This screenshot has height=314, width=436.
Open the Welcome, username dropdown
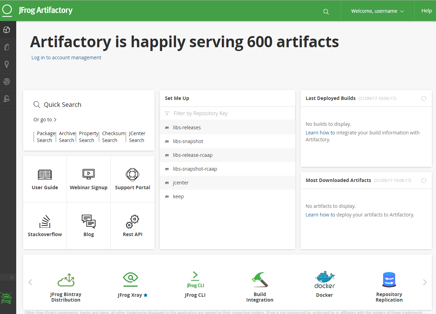point(377,11)
